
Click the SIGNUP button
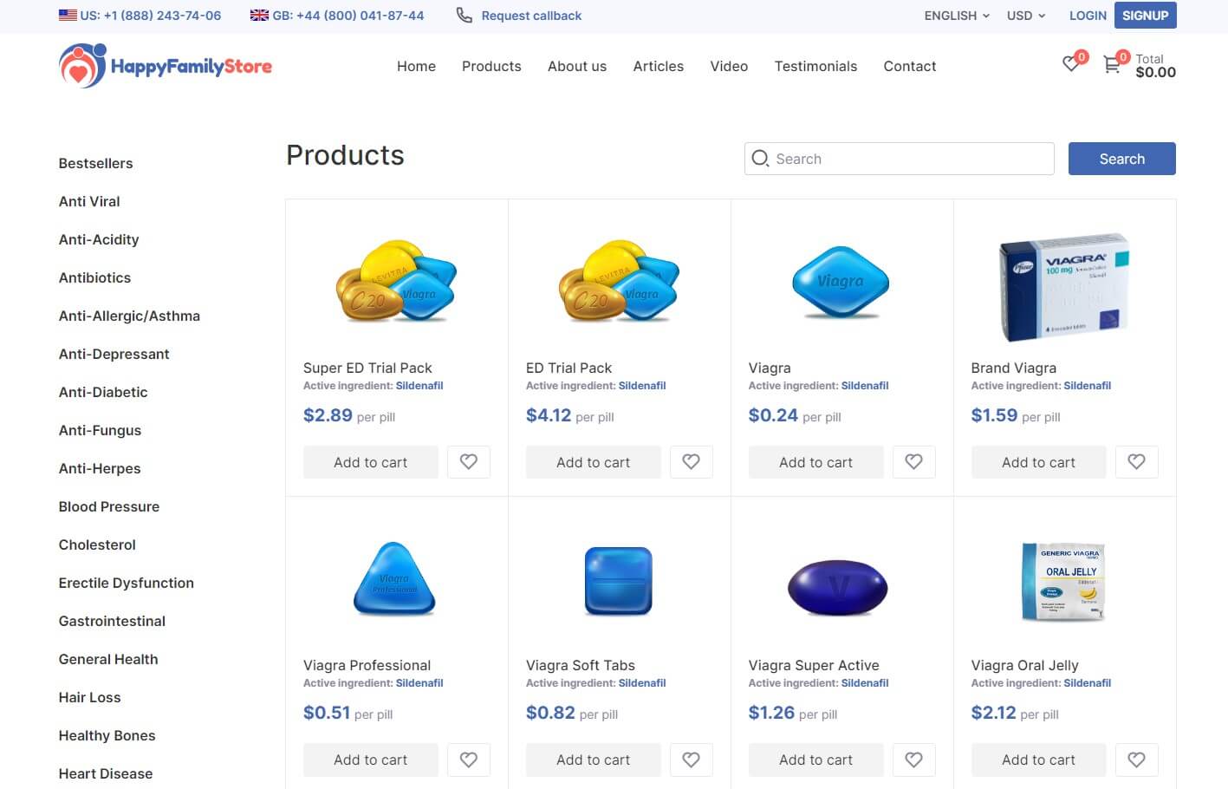coord(1145,16)
